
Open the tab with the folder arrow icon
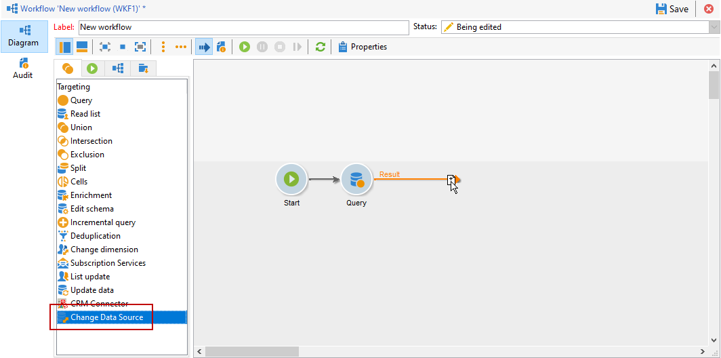coord(144,68)
